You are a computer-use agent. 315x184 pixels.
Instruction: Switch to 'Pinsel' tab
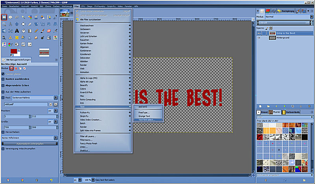pyautogui.click(x=262, y=112)
